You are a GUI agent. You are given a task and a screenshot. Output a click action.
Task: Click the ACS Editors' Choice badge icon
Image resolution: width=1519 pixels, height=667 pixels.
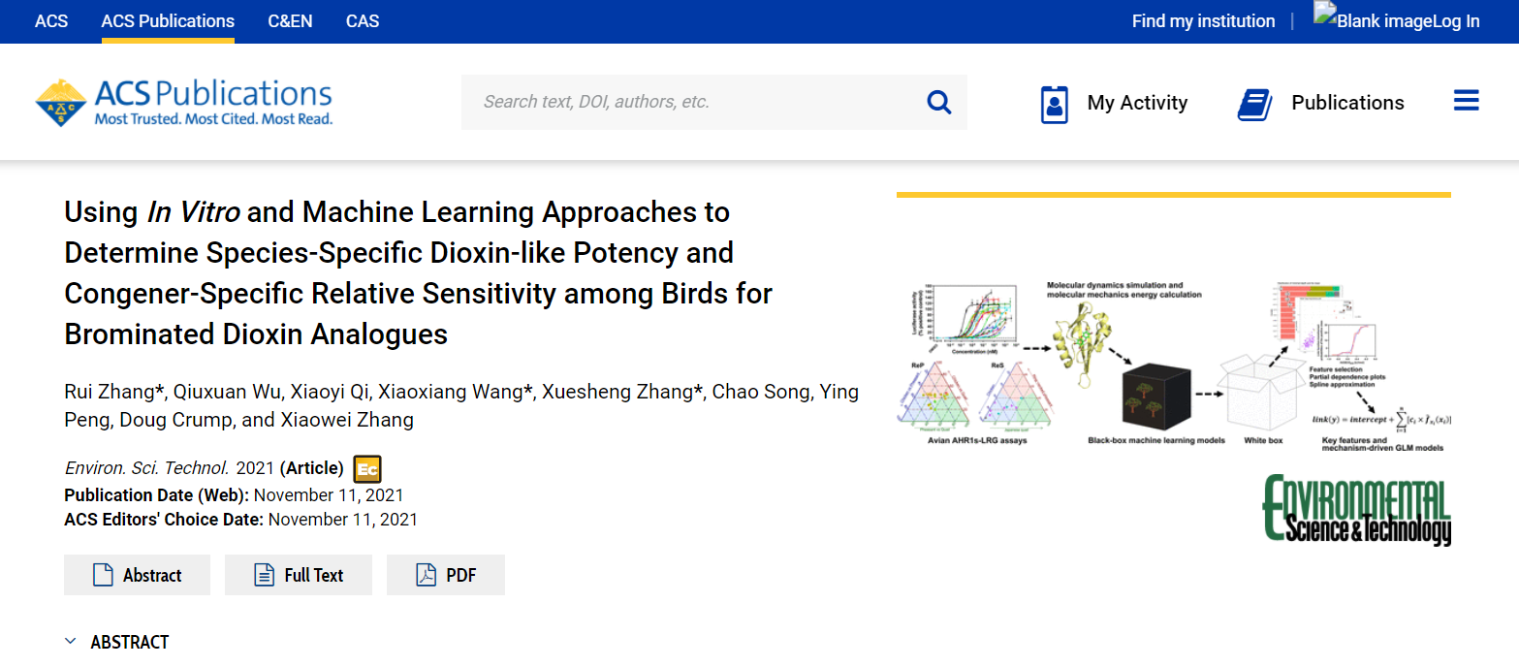[x=367, y=469]
